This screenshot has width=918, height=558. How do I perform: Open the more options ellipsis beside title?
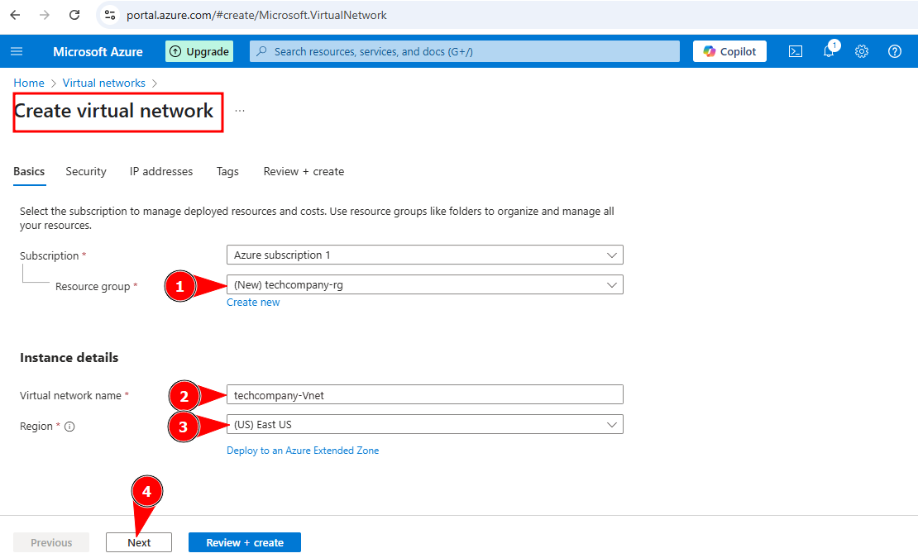tap(240, 111)
